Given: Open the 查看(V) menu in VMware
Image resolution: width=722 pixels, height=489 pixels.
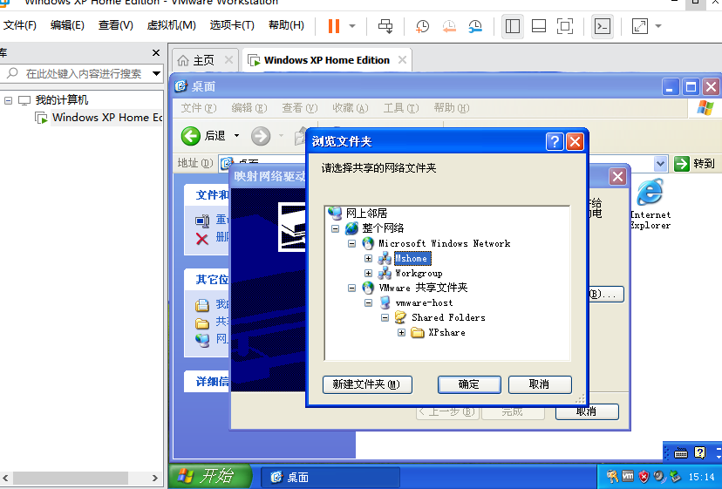Looking at the screenshot, I should [116, 25].
